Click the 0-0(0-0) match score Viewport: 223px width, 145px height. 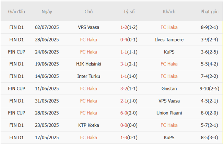pos(129,125)
